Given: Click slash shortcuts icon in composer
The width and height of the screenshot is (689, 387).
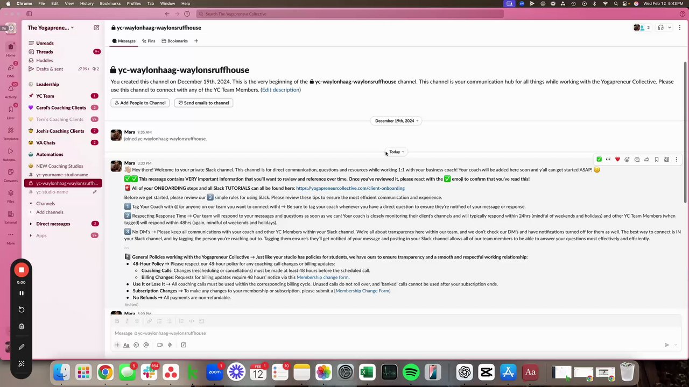Looking at the screenshot, I should click(184, 345).
